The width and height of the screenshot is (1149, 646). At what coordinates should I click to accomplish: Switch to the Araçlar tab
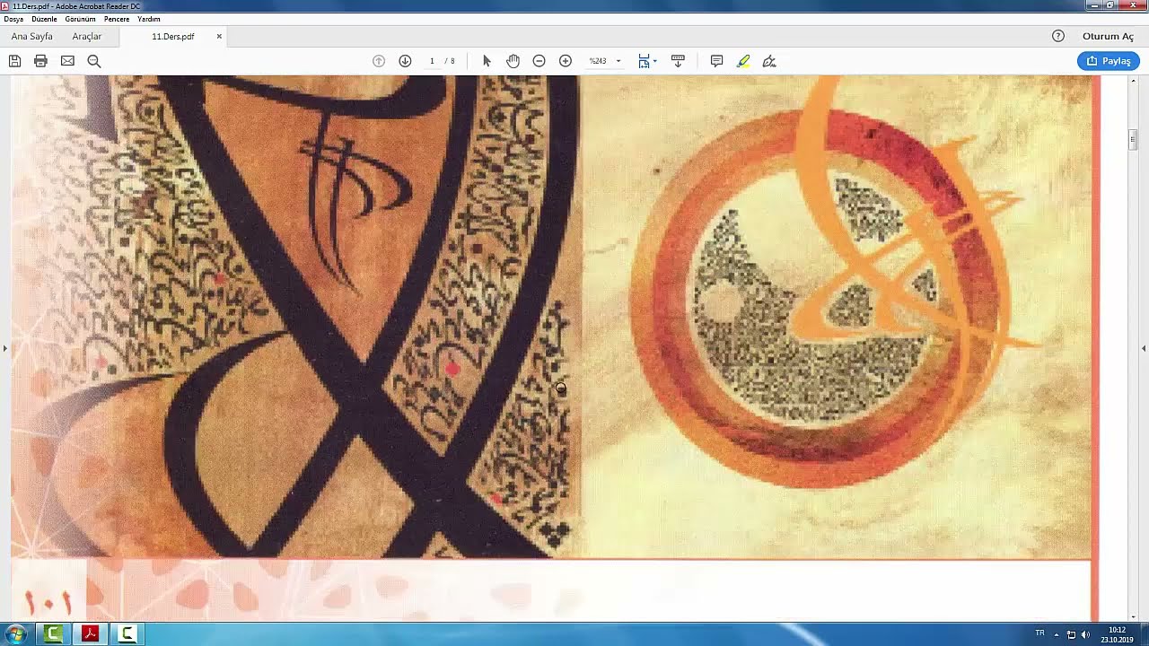[x=87, y=37]
